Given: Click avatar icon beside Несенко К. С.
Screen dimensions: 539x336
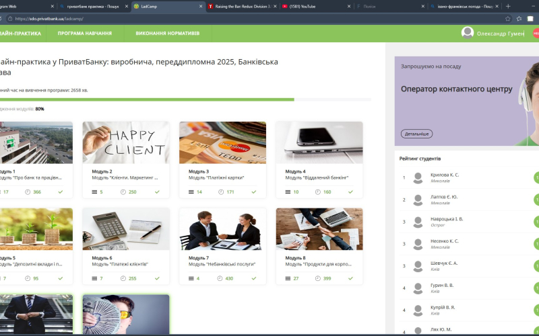Looking at the screenshot, I should [418, 244].
